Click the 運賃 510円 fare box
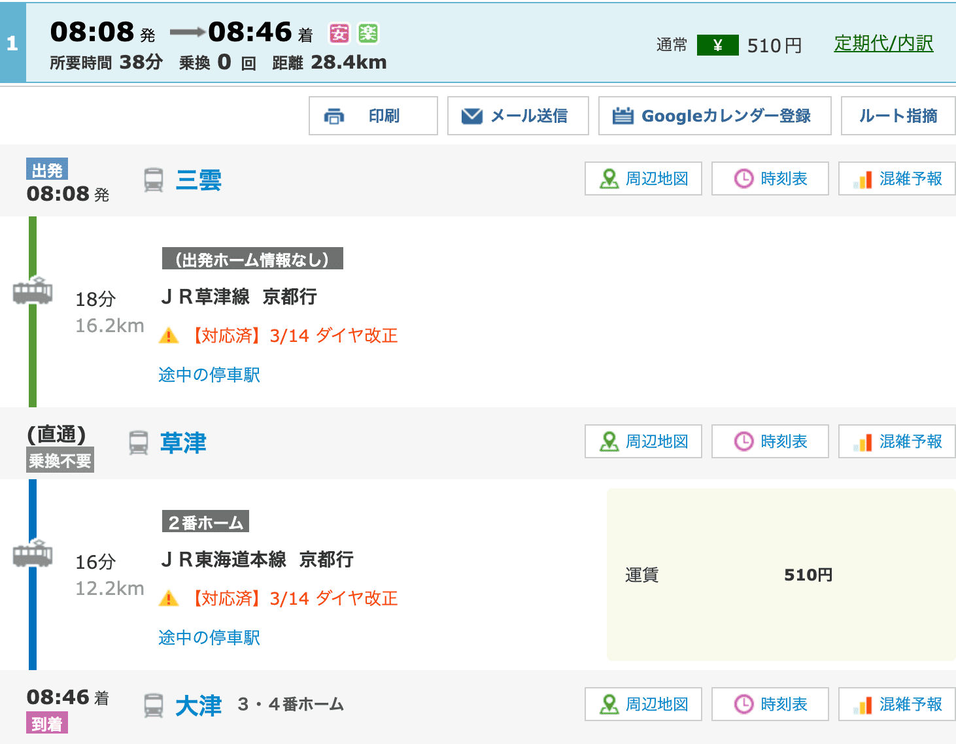Viewport: 956px width, 744px height. [781, 575]
